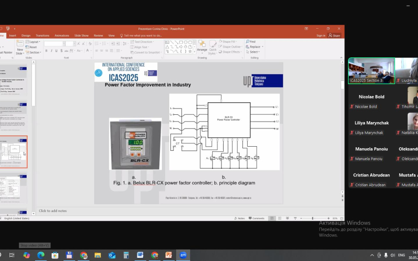Open the Select dropdown in Editing
The image size is (418, 261).
pos(253,52)
